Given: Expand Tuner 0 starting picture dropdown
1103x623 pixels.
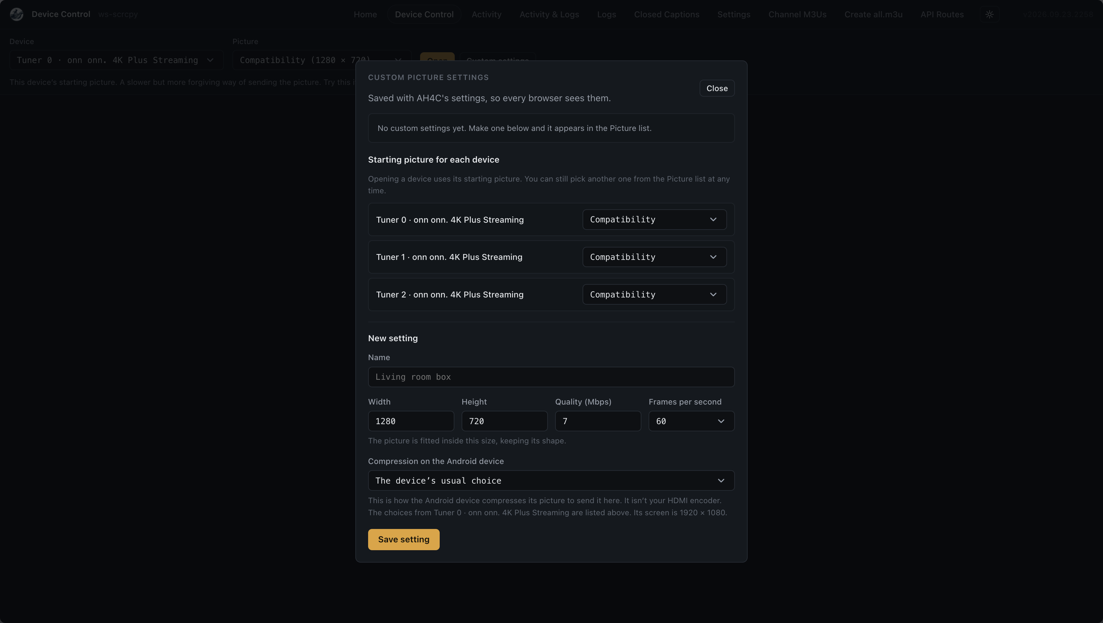Looking at the screenshot, I should pos(654,219).
